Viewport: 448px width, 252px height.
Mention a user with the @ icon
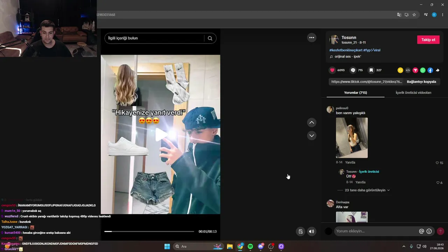421,231
